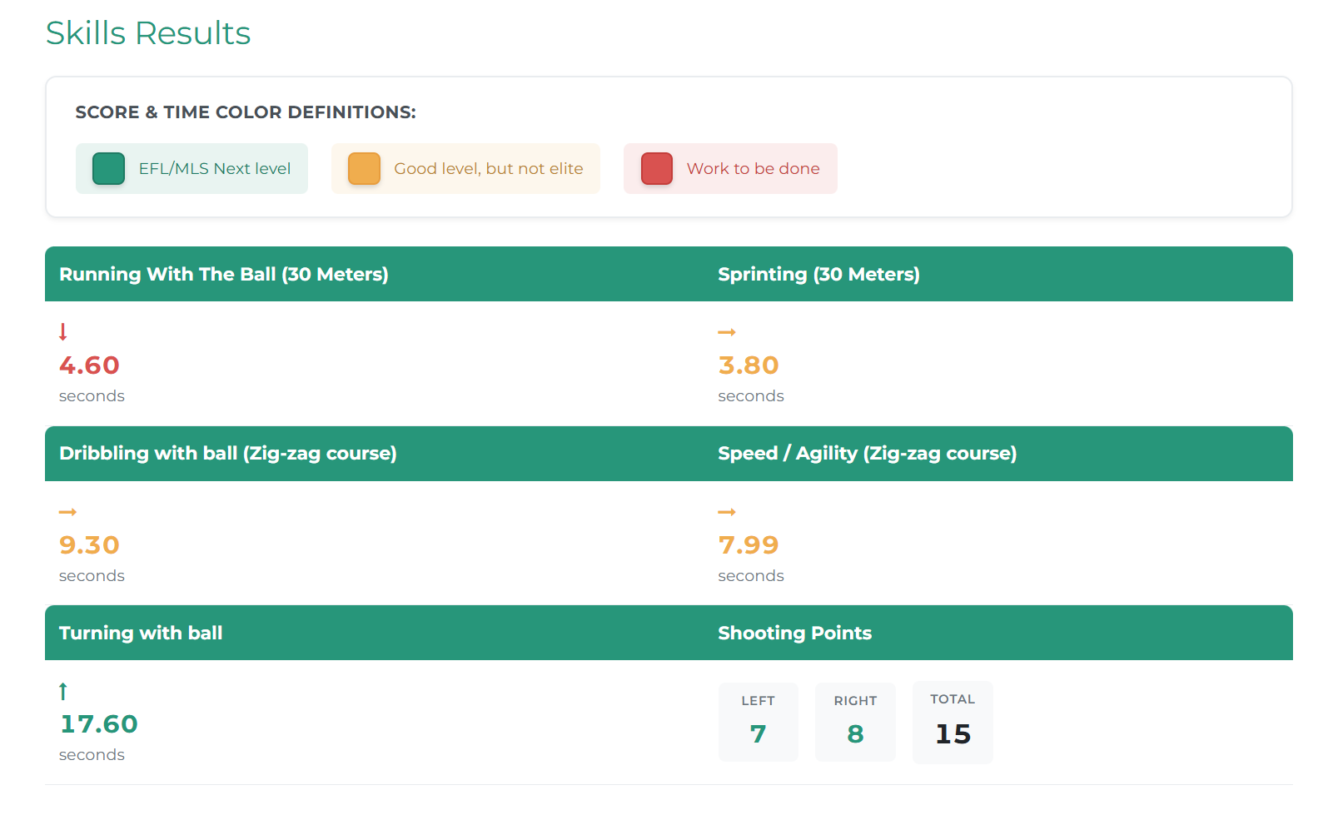Image resolution: width=1338 pixels, height=820 pixels.
Task: Click the 17.60 seconds turning time value
Action: click(98, 724)
